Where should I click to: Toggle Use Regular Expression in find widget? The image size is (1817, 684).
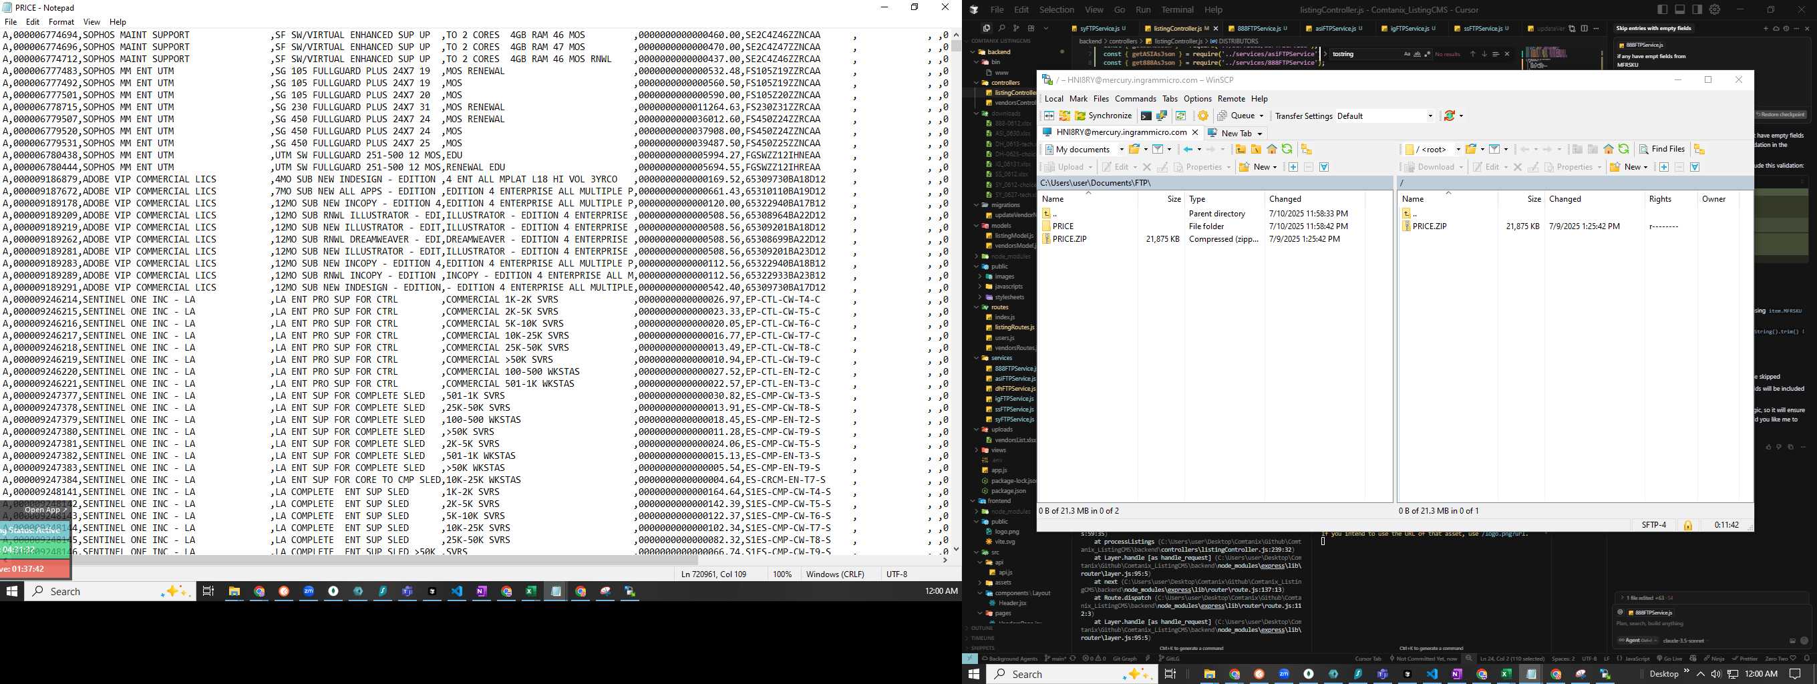(x=1428, y=54)
